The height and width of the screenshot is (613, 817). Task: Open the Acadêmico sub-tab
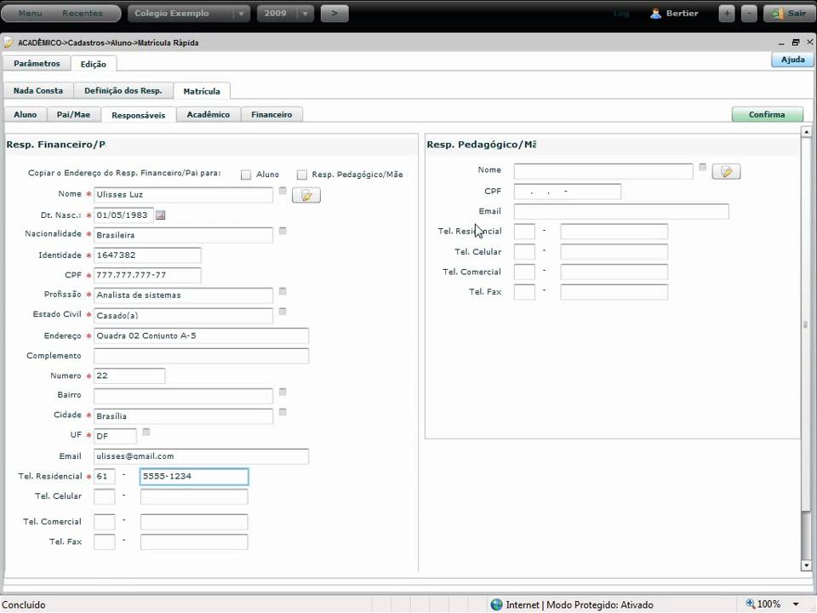[x=209, y=114]
